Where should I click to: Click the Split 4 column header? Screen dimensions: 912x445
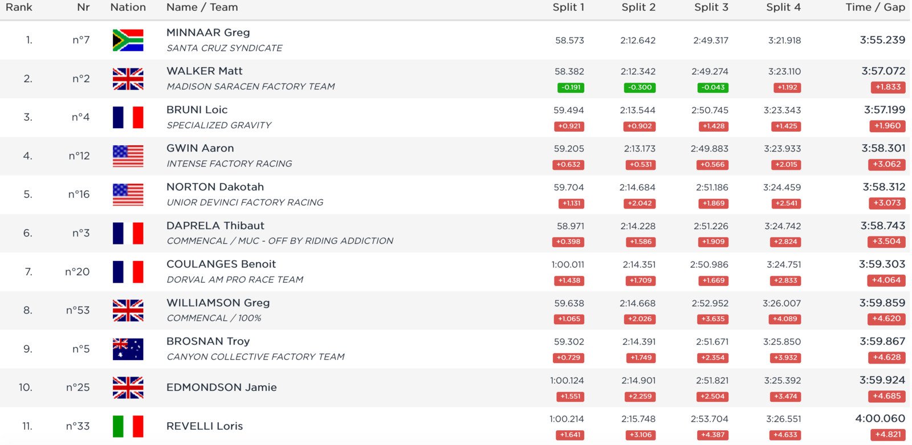pos(783,7)
